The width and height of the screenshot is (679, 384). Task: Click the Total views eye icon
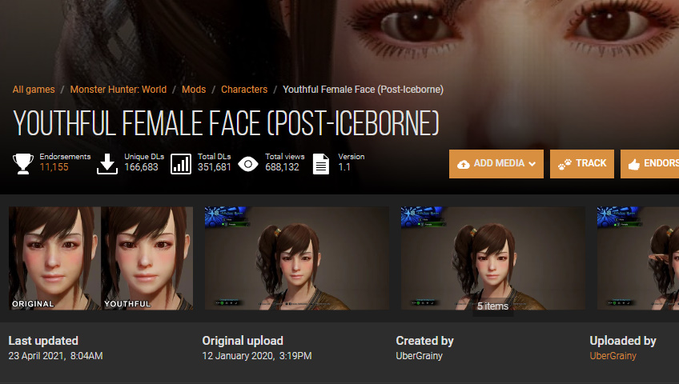[x=248, y=164]
